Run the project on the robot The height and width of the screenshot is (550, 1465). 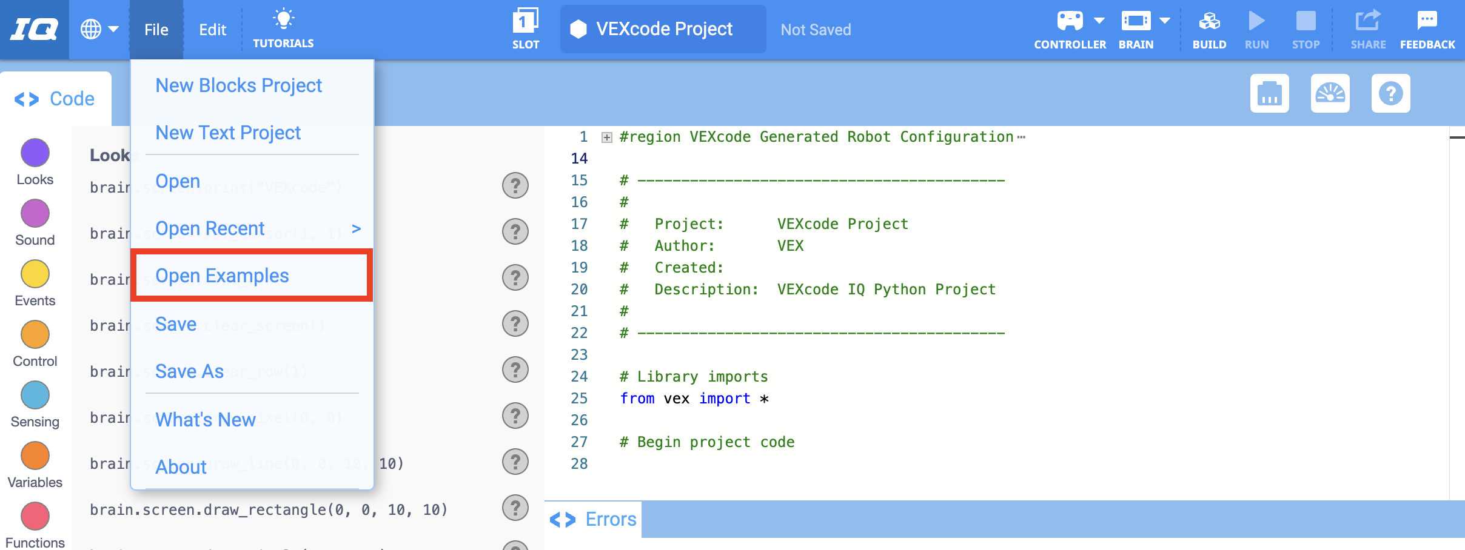(1257, 27)
